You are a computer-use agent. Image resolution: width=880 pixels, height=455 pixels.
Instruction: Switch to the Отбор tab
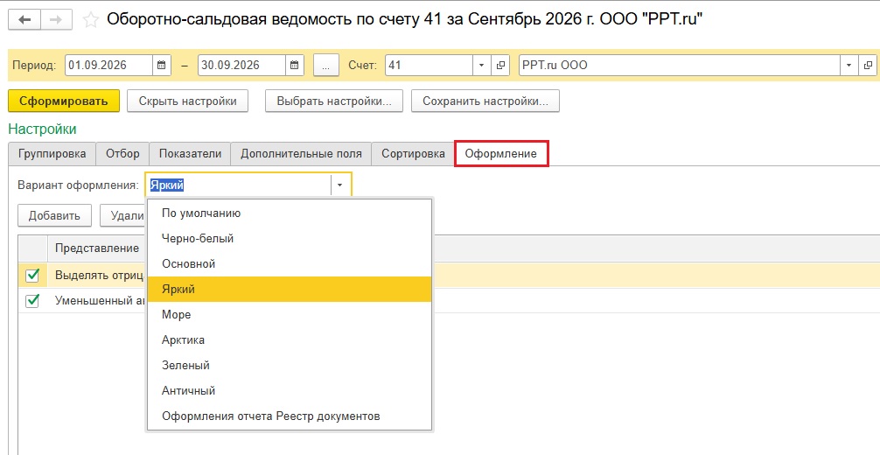pos(122,153)
